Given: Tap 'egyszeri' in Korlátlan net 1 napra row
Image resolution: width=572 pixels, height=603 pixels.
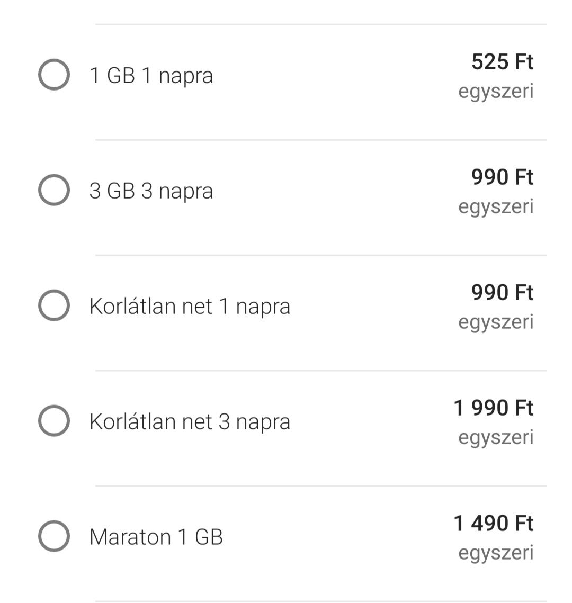Looking at the screenshot, I should click(496, 323).
